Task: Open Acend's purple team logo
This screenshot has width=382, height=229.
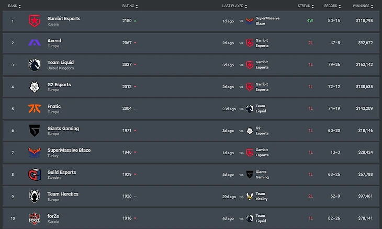Action: [x=35, y=43]
